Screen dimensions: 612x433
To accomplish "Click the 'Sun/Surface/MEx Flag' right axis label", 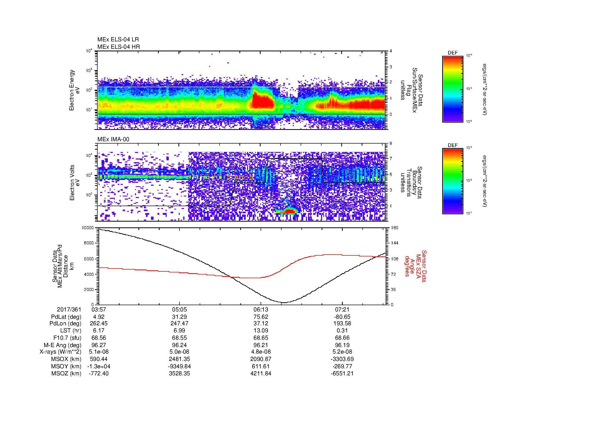I will (412, 90).
